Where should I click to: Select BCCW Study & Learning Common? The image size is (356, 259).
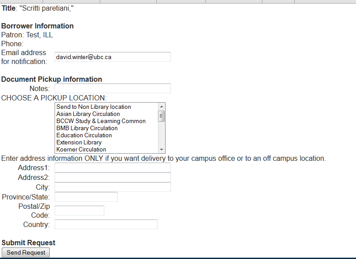coord(101,121)
